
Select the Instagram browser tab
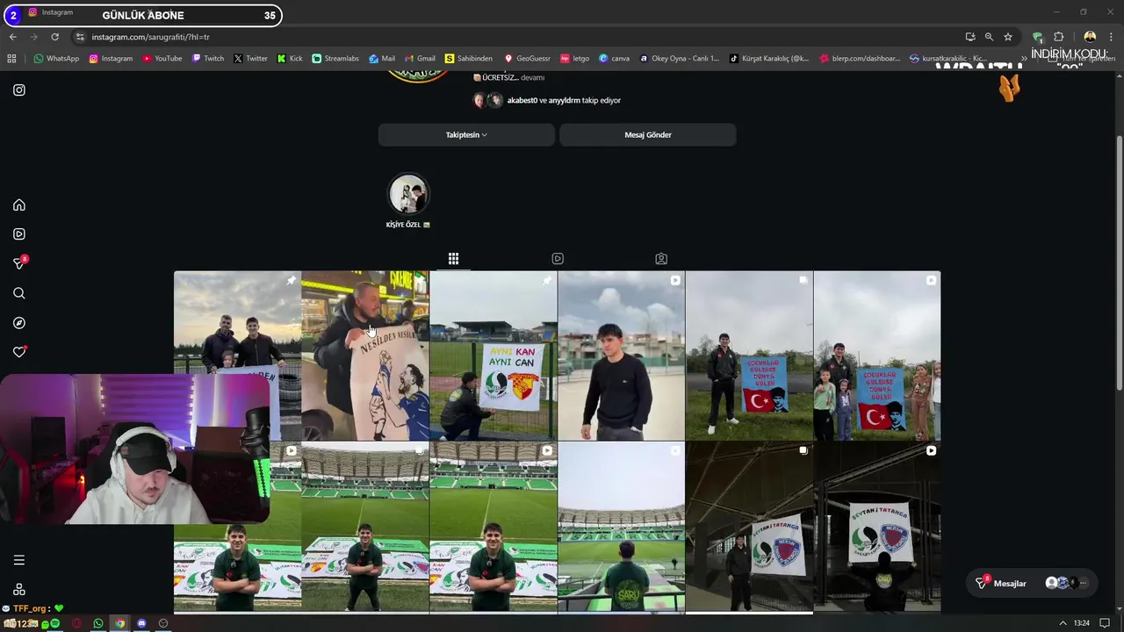51,12
